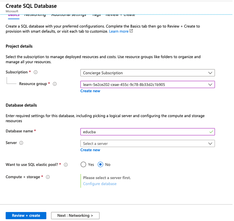234x221 pixels.
Task: Open the Learn more link
Action: click(118, 31)
